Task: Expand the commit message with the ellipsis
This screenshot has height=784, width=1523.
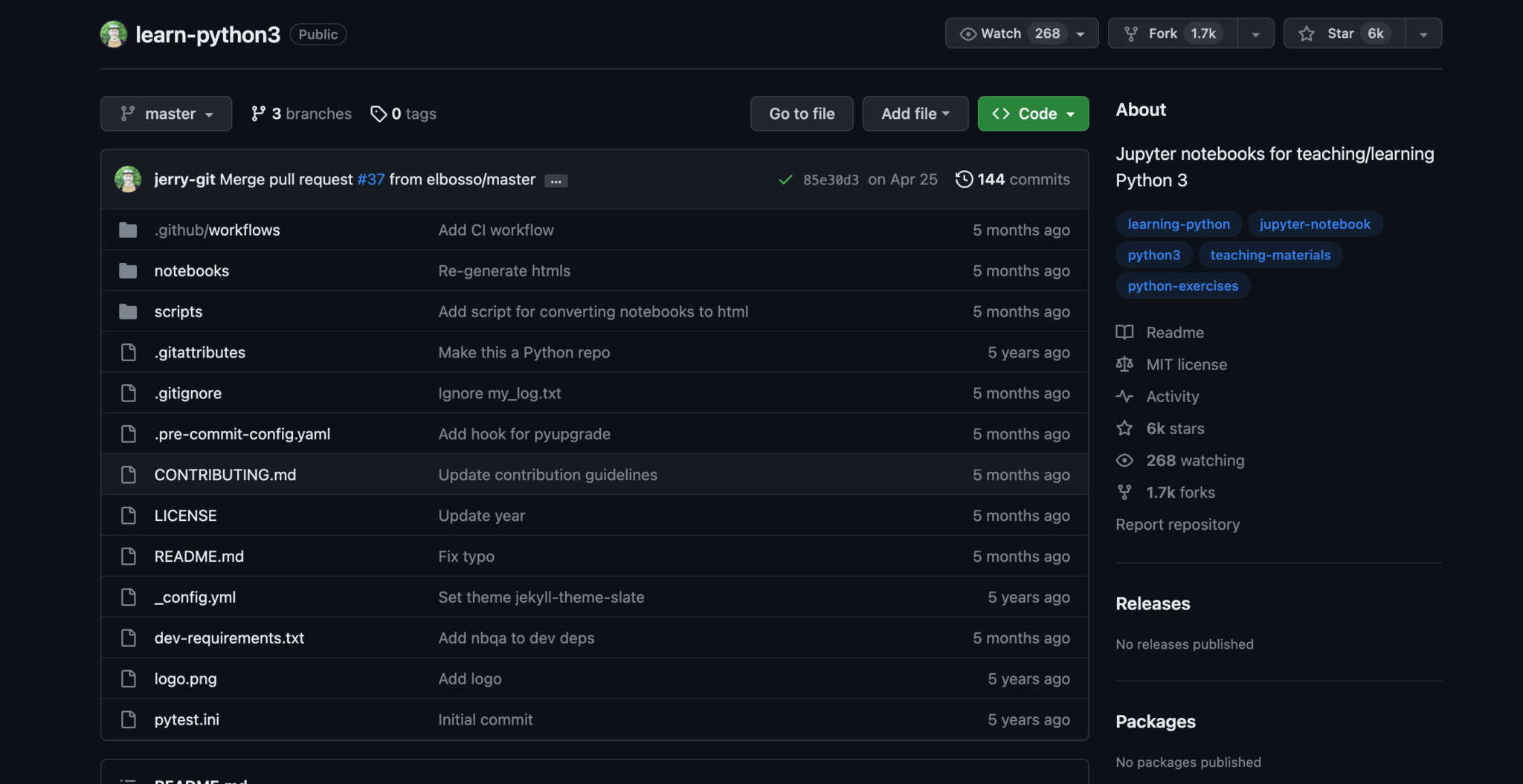Action: click(556, 180)
